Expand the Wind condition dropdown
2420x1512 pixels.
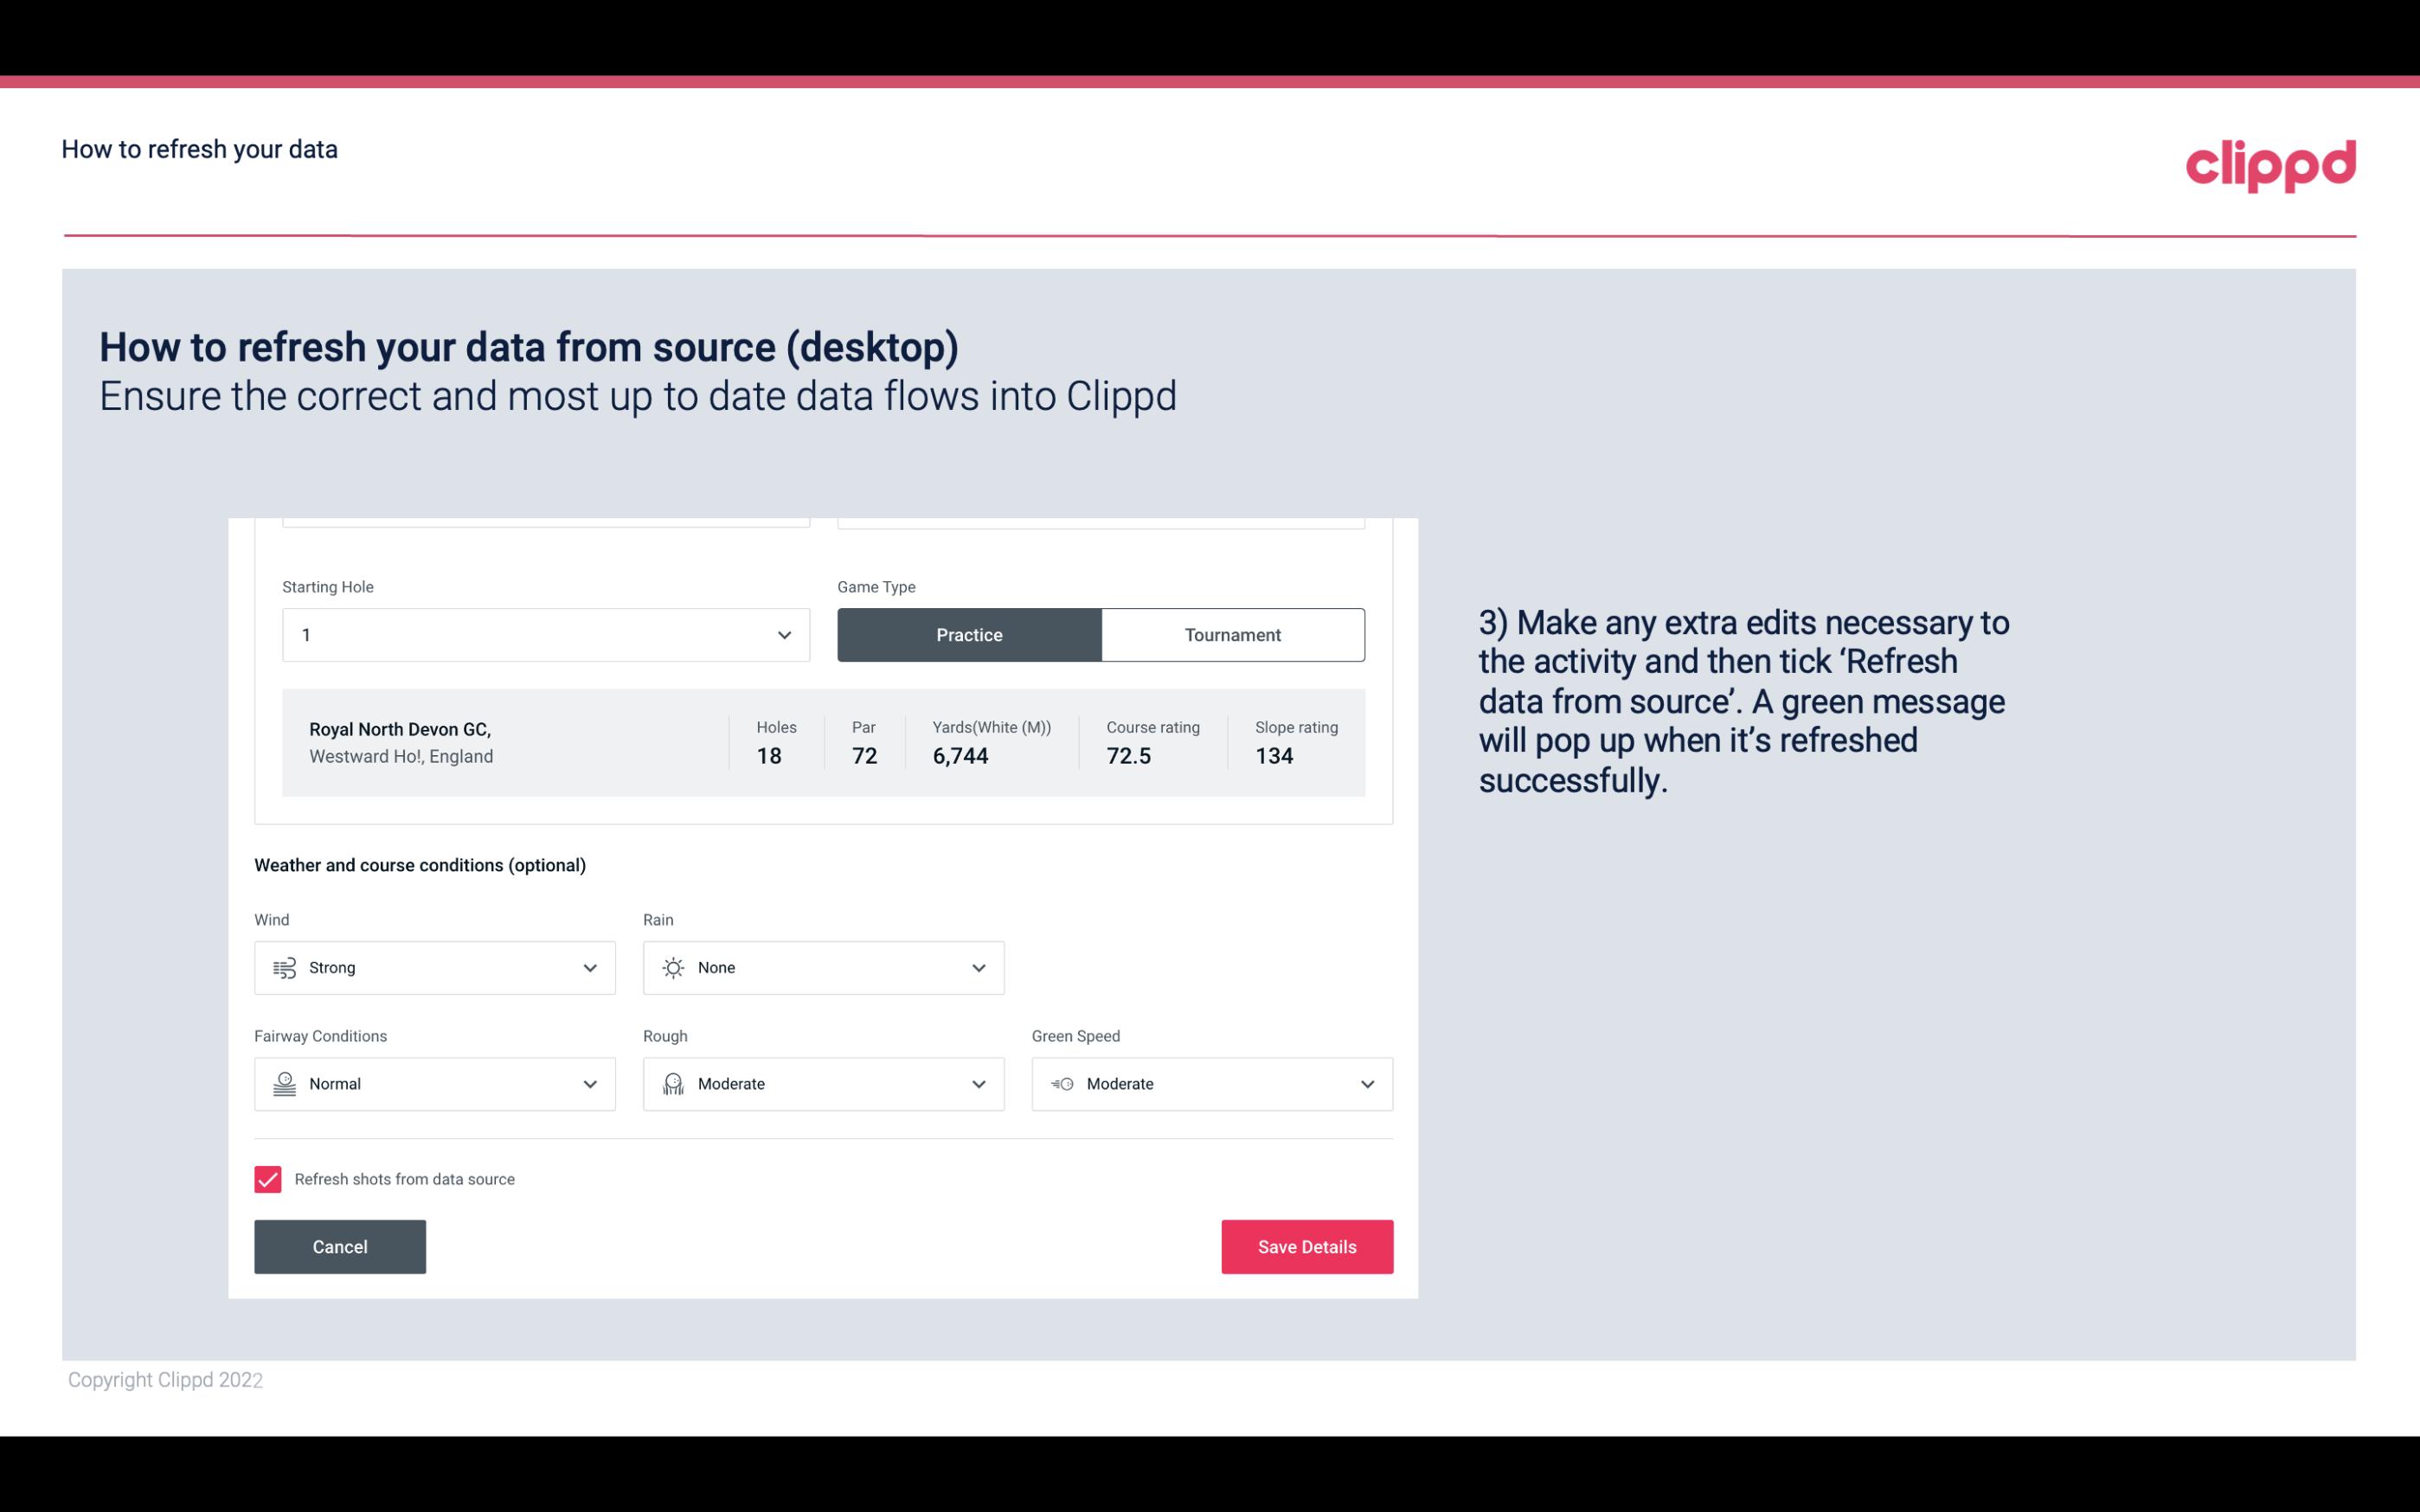[591, 967]
